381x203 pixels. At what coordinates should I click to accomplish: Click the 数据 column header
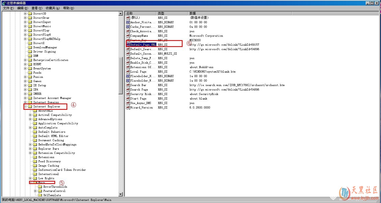240,13
